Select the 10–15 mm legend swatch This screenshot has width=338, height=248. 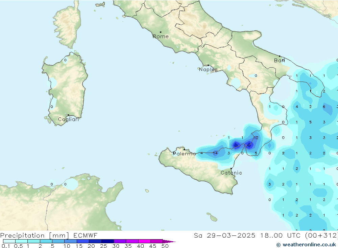coord(71,241)
